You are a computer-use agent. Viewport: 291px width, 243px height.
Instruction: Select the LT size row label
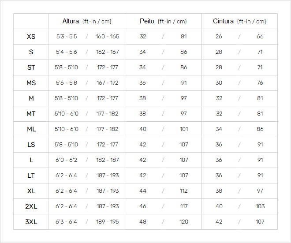point(31,176)
